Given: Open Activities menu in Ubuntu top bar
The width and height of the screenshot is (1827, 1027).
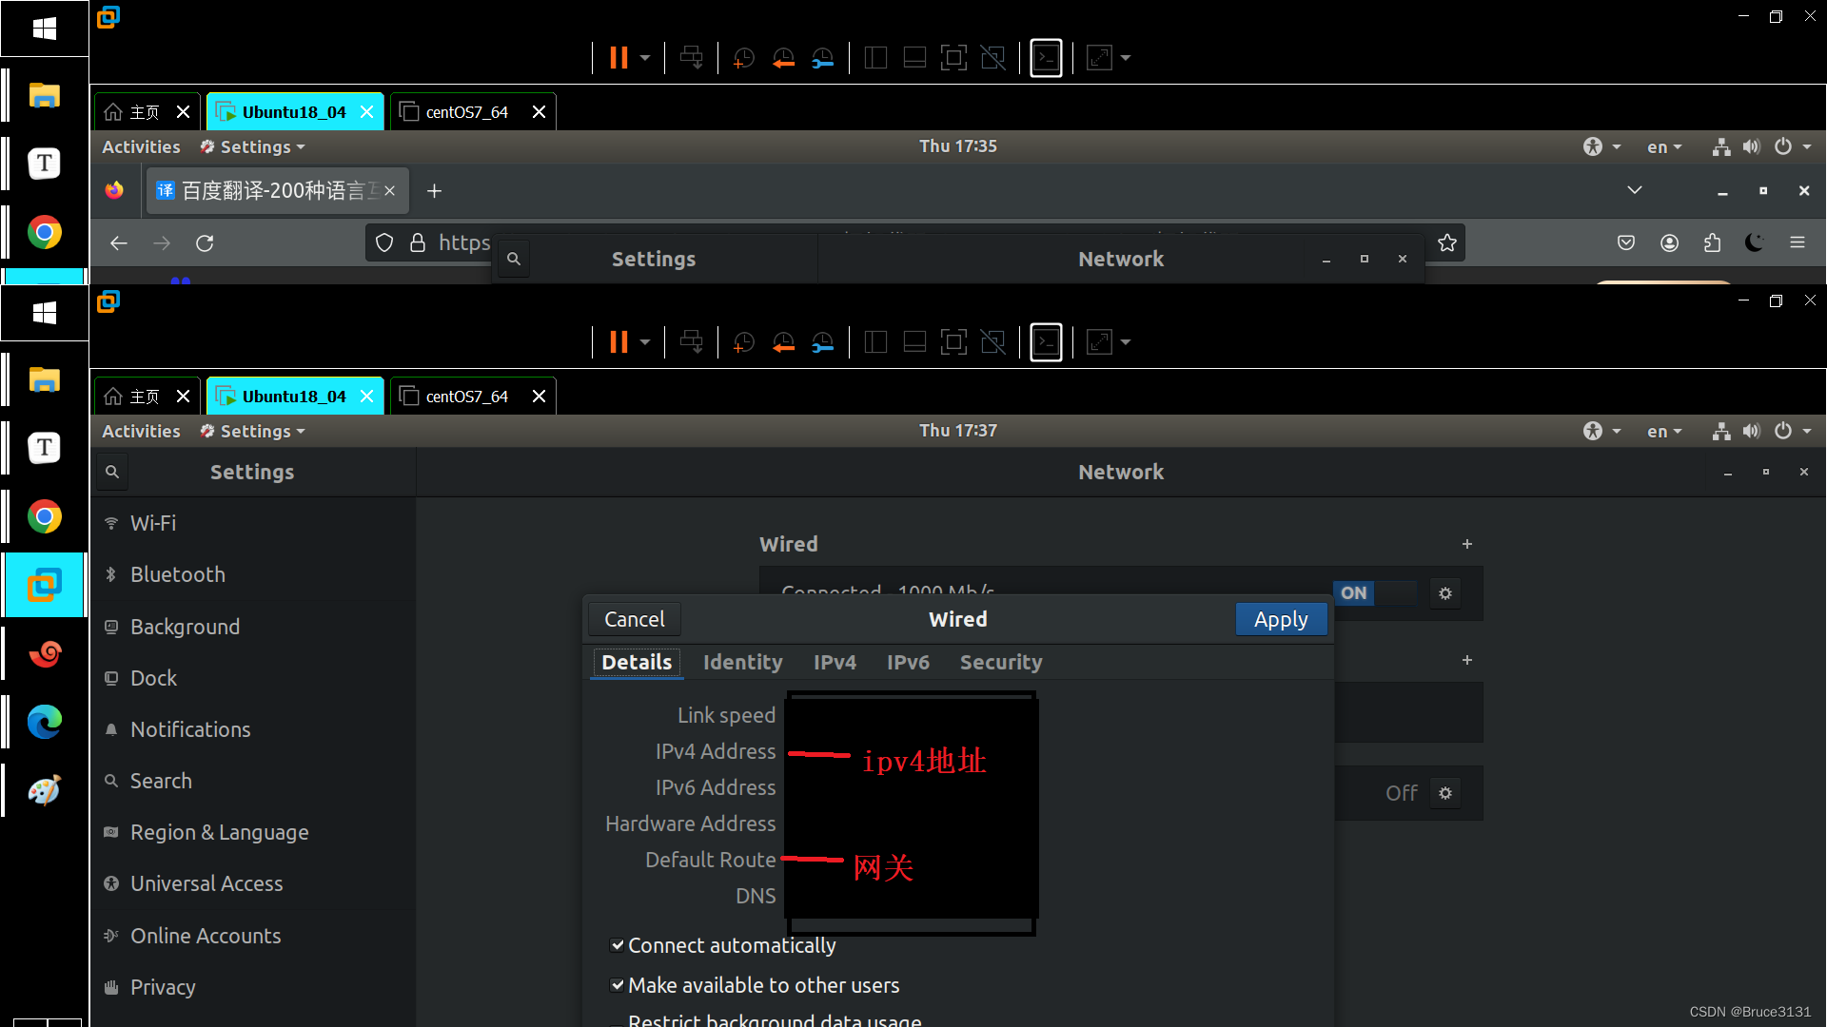Looking at the screenshot, I should pyautogui.click(x=141, y=430).
